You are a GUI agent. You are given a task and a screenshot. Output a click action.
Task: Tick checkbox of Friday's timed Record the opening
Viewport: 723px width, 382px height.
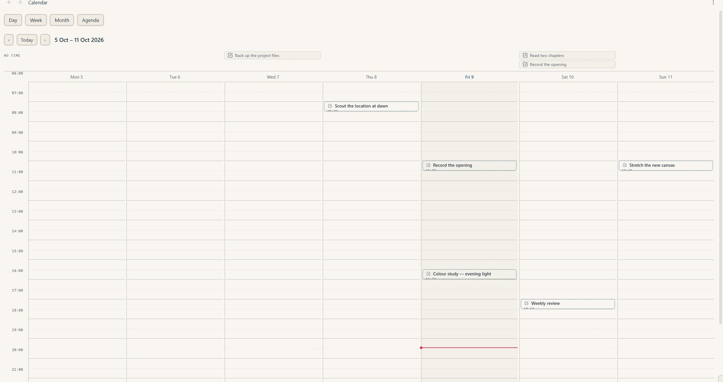click(x=428, y=165)
